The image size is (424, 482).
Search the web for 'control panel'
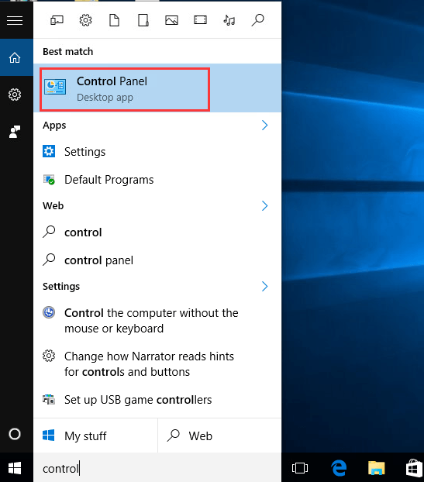click(x=157, y=260)
